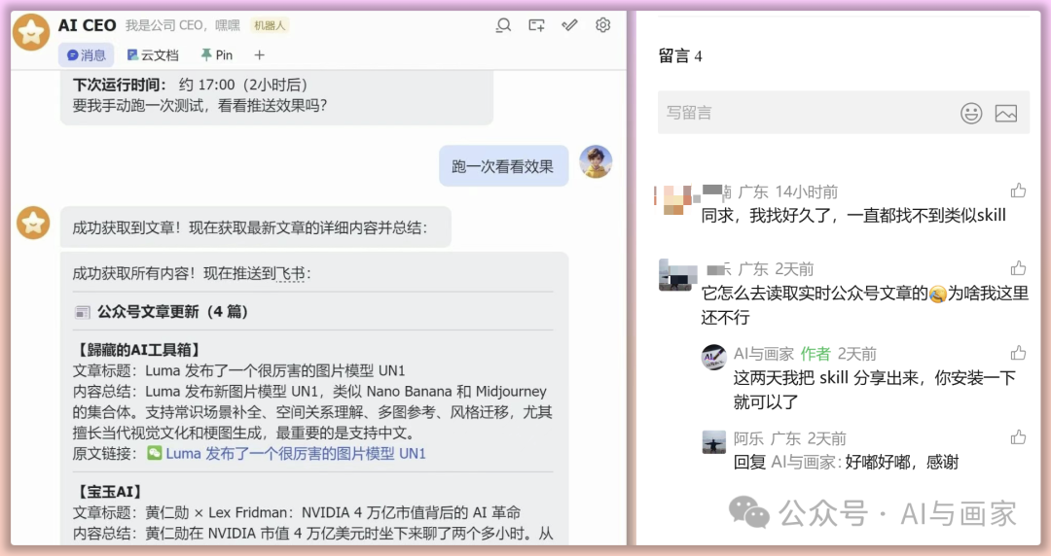Like 阿乐's reply comment
Viewport: 1051px width, 556px height.
point(1018,437)
